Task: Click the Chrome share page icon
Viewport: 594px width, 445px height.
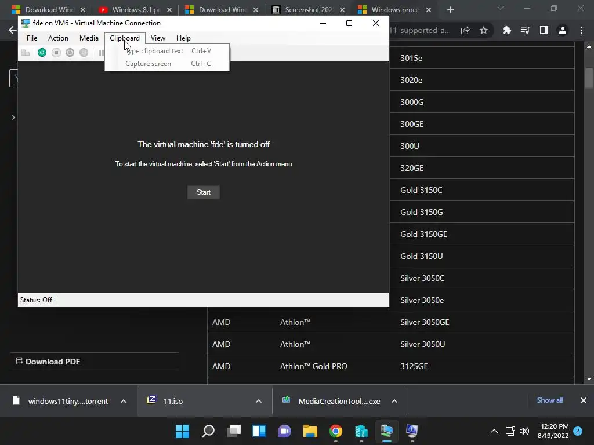Action: (x=465, y=30)
